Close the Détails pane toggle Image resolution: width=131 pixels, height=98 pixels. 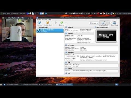click(97, 23)
